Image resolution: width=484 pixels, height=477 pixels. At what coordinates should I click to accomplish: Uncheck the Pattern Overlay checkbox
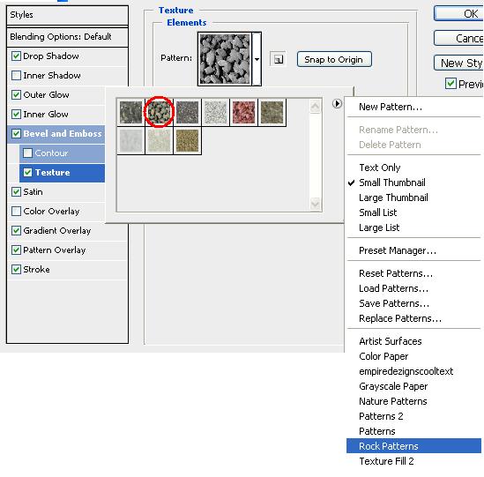coord(16,250)
